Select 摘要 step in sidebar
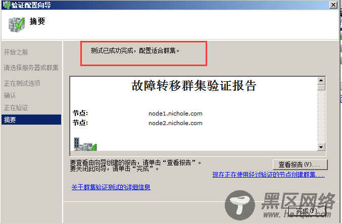Screen dimensions: 342x223 tap(31, 120)
